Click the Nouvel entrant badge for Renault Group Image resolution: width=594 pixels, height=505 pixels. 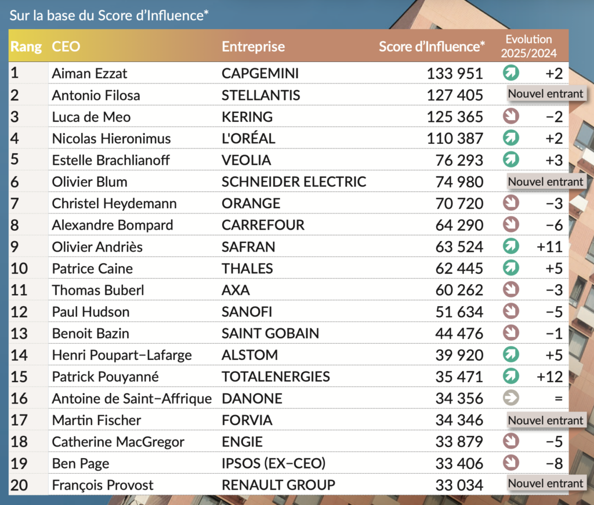pyautogui.click(x=545, y=484)
